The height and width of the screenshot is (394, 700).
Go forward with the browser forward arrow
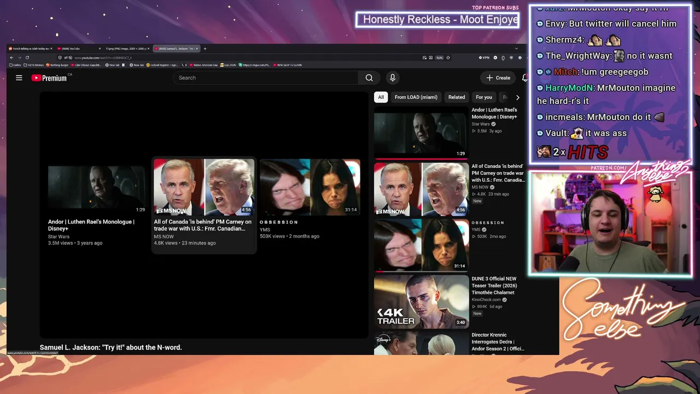(19, 57)
